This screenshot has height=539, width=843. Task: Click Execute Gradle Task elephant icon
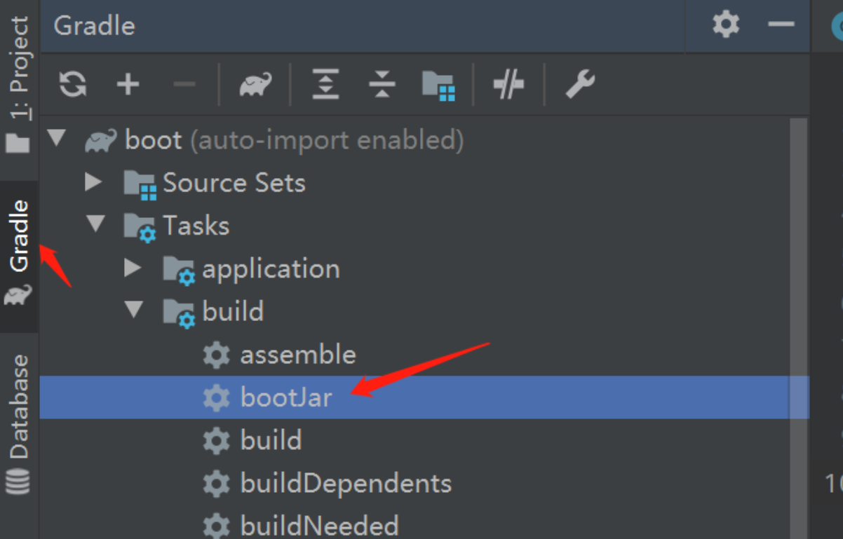[255, 85]
